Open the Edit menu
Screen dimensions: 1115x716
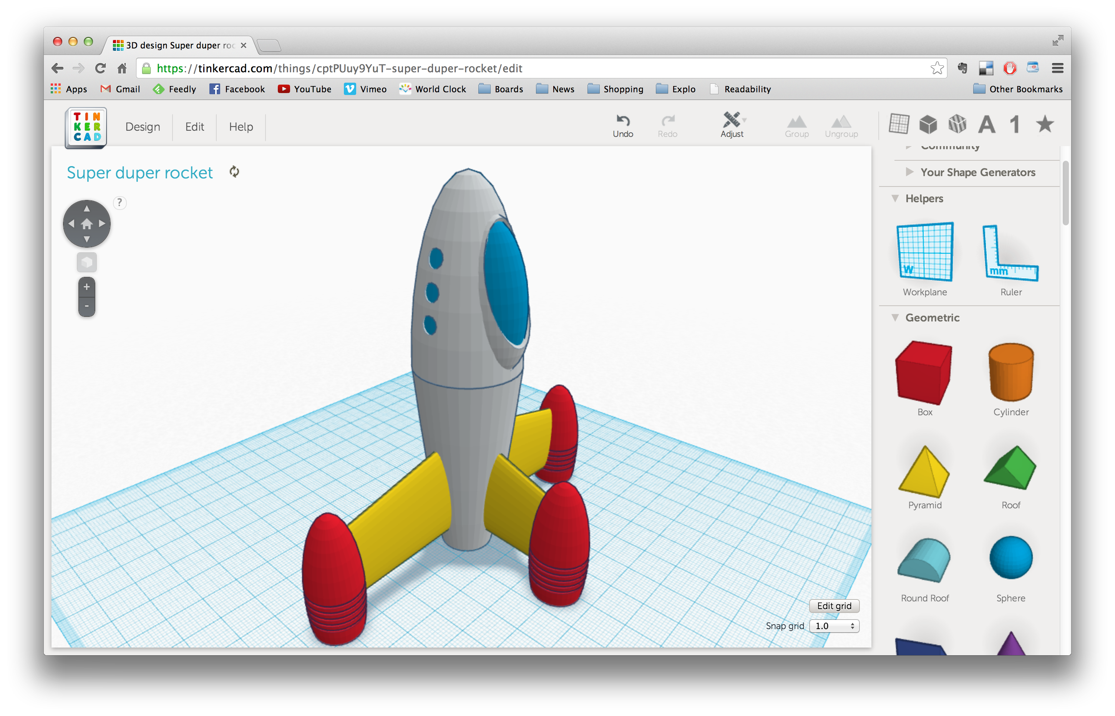tap(194, 127)
